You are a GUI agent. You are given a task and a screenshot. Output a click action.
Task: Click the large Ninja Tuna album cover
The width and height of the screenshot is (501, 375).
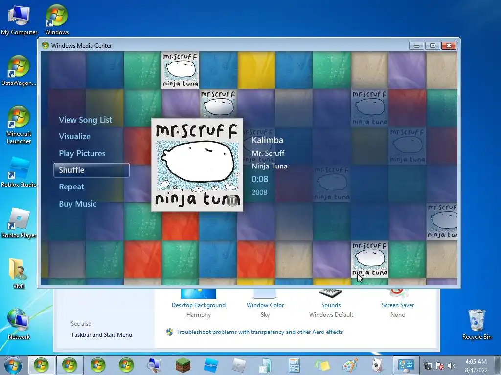tap(197, 165)
